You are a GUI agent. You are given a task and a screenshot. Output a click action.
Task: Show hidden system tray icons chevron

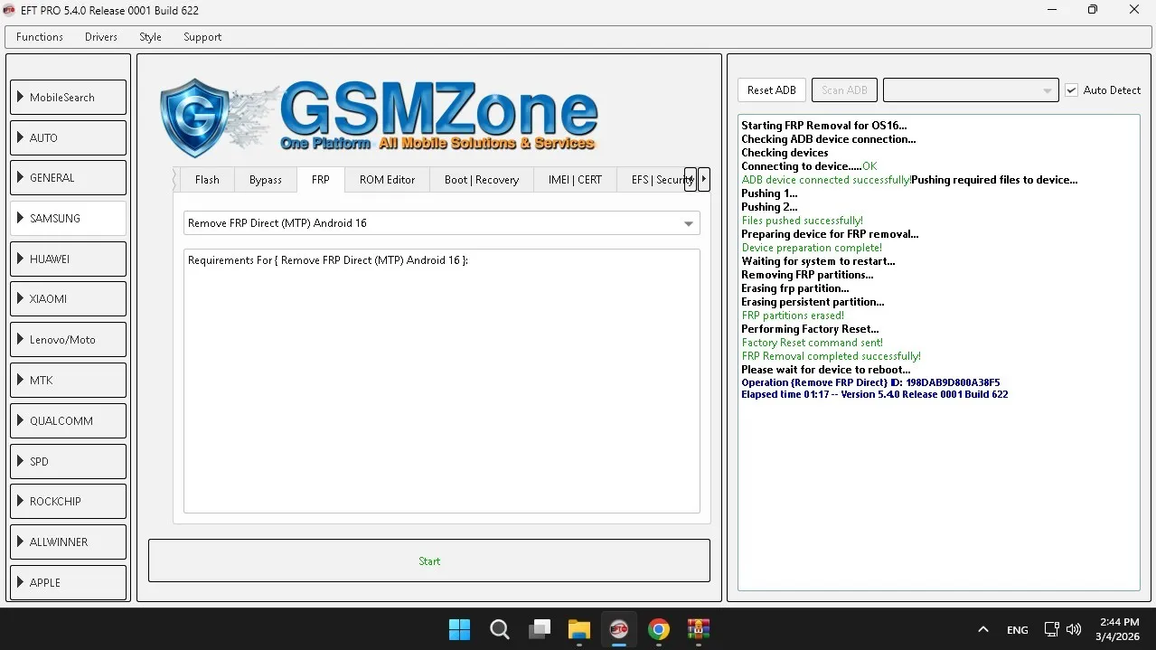pos(982,629)
